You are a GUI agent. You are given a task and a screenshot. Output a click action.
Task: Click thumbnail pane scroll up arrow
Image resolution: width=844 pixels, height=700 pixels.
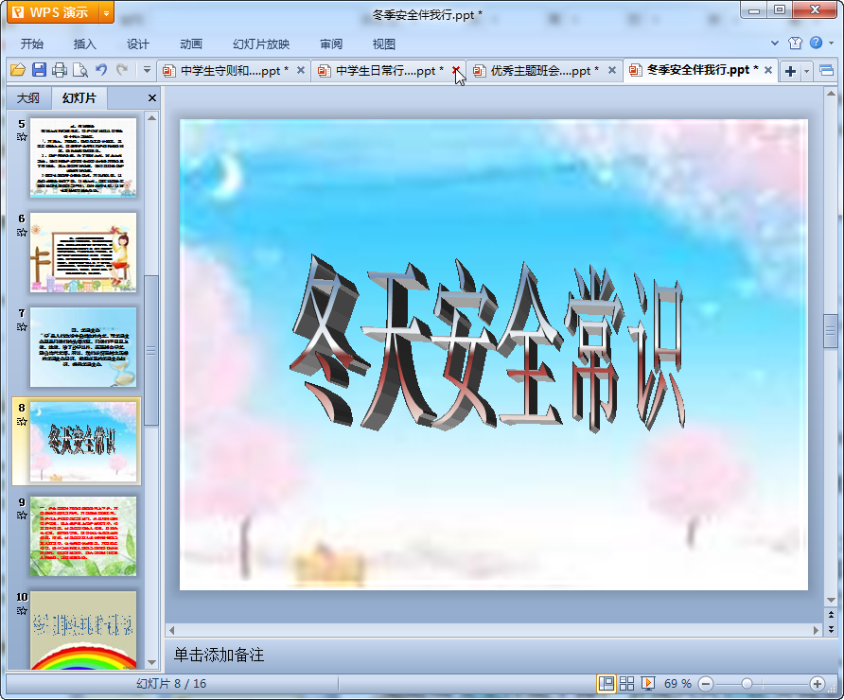[x=151, y=118]
